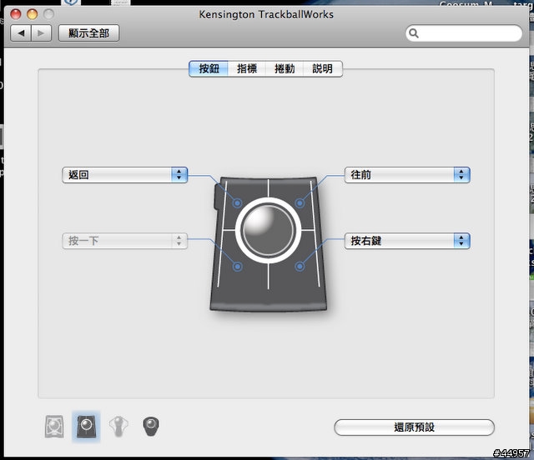534x460 pixels.
Task: Go back with the left arrow button
Action: coord(21,33)
